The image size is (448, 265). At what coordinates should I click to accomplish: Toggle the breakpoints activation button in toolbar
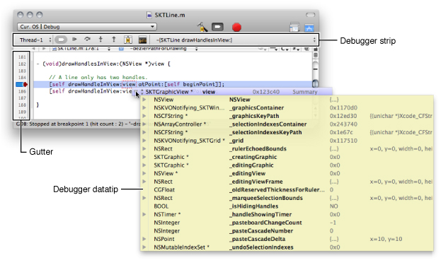pos(217,27)
